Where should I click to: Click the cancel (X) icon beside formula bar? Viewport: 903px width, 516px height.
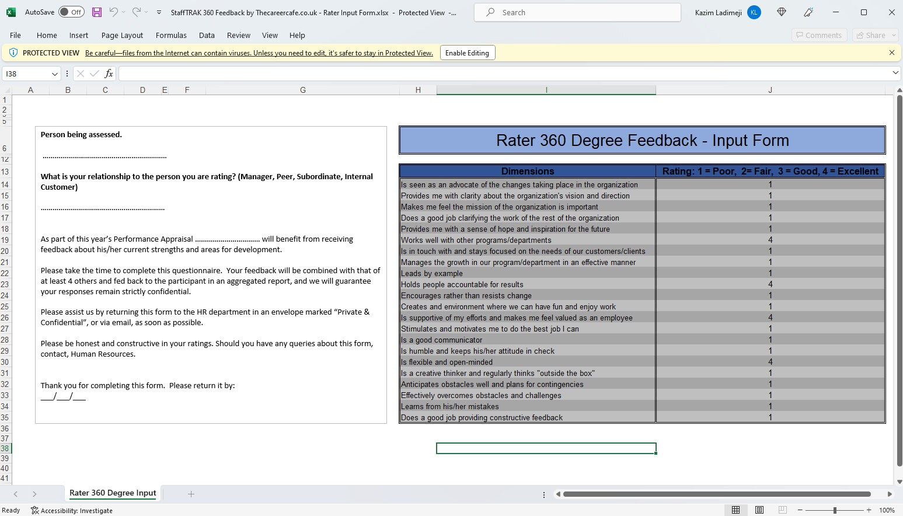[x=81, y=74]
